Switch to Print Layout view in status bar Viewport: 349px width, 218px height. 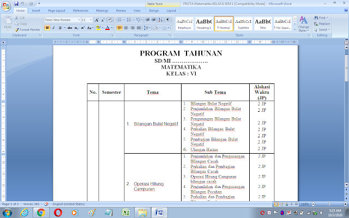[x=276, y=204]
